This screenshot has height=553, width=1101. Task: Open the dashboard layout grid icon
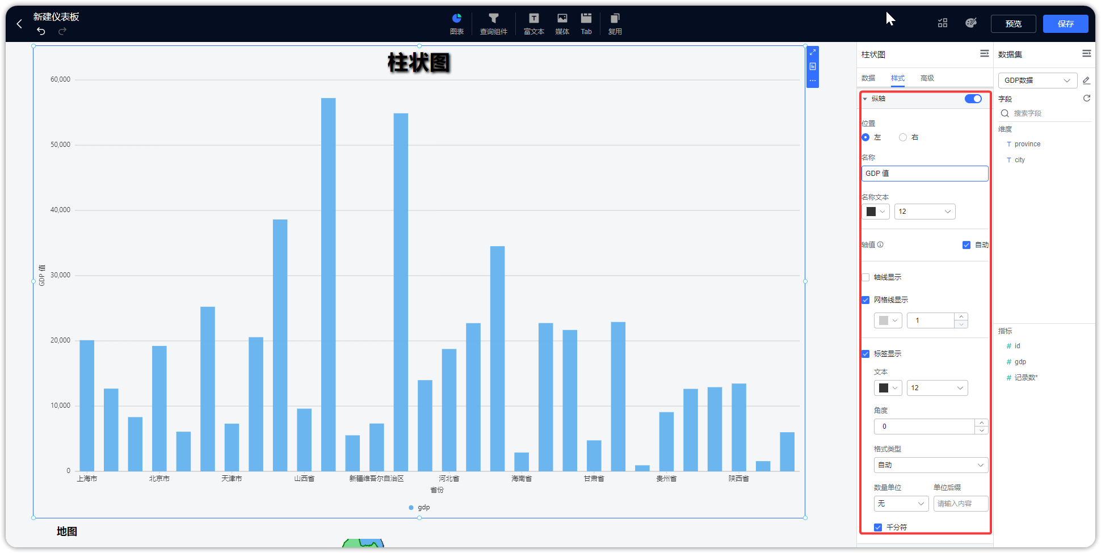tap(943, 23)
